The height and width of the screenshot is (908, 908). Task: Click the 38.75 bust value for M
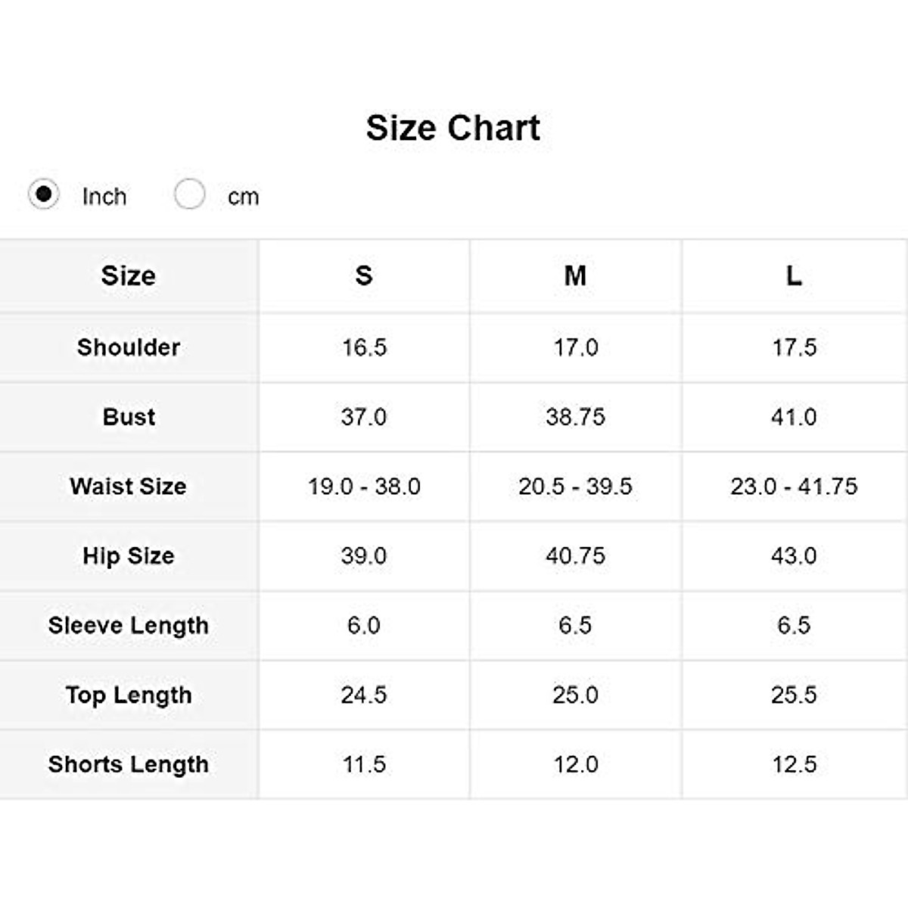575,417
